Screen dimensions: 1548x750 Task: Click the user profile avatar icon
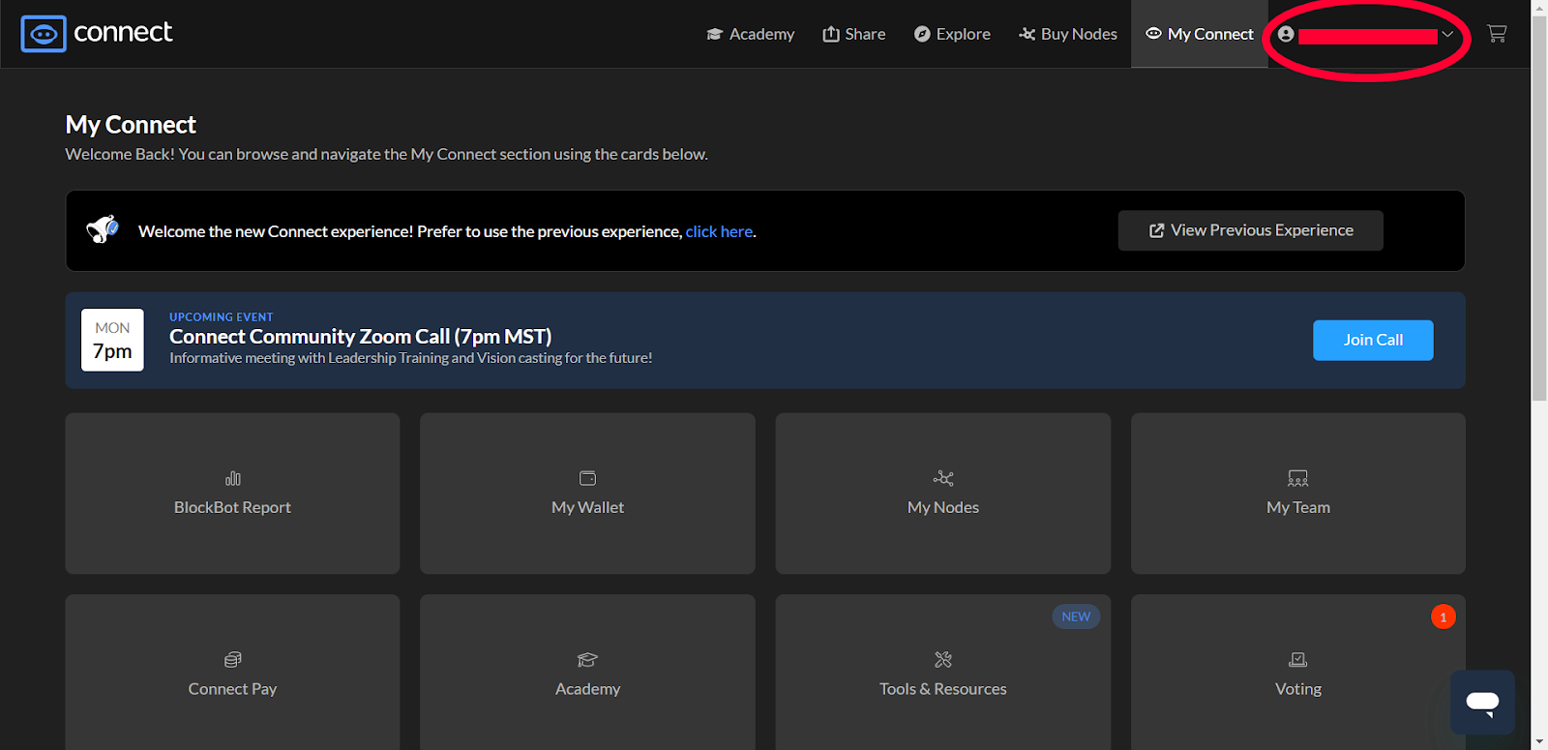(x=1286, y=34)
